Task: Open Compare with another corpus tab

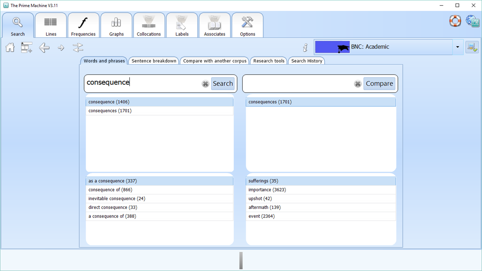Action: coord(215,61)
